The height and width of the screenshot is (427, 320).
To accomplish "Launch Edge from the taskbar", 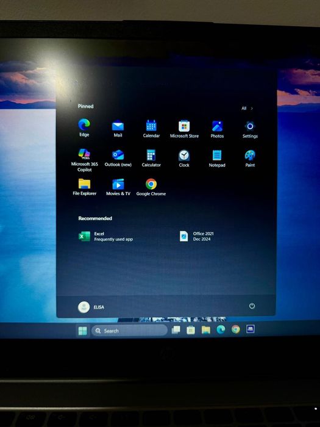I will click(x=221, y=330).
